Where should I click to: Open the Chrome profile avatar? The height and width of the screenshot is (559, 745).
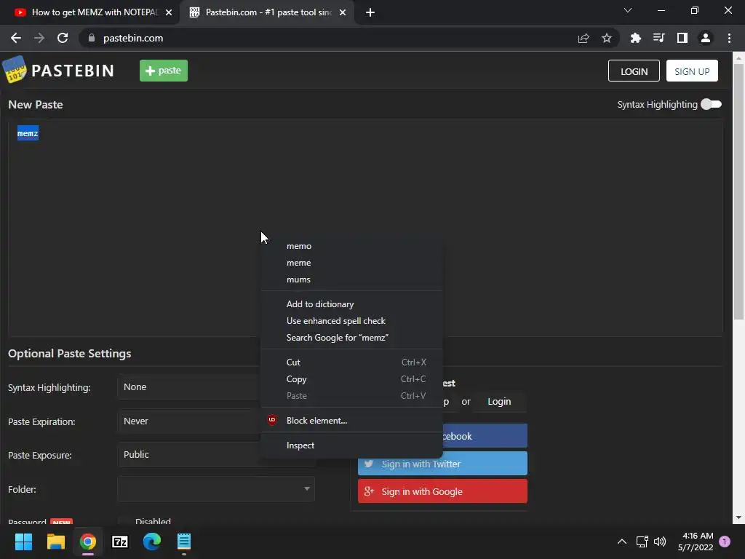[x=706, y=38]
